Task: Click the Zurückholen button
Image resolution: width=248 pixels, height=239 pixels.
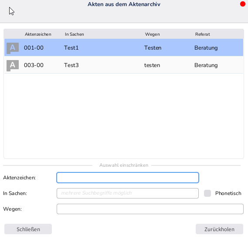Action: [x=219, y=229]
